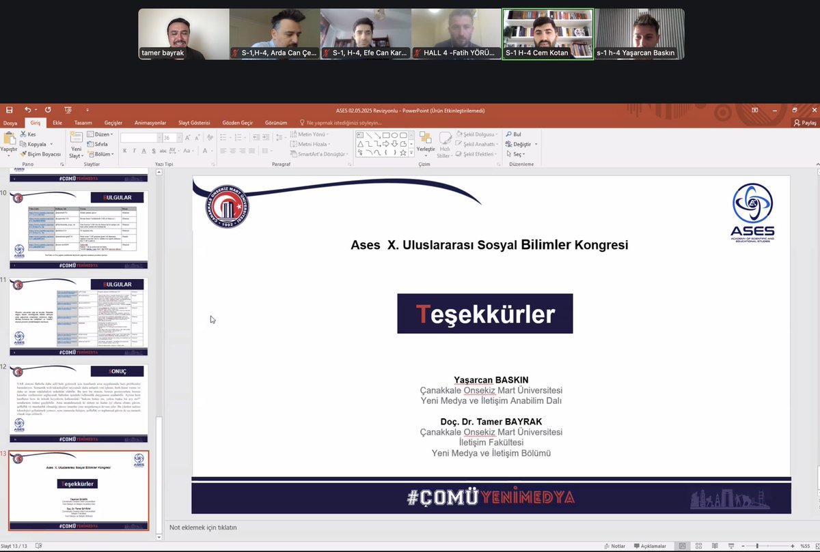820x552 pixels.
Task: Open the Şekil Anahattı shape outline options
Action: (478, 144)
